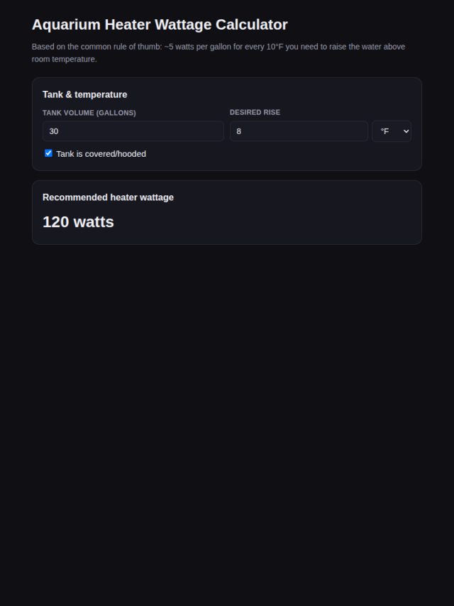454x606 pixels.
Task: Click the 'room temperature' text in the description
Action: pos(64,59)
